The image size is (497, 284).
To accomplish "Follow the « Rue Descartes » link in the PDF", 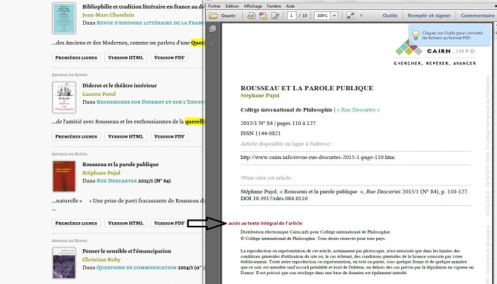I will click(359, 110).
